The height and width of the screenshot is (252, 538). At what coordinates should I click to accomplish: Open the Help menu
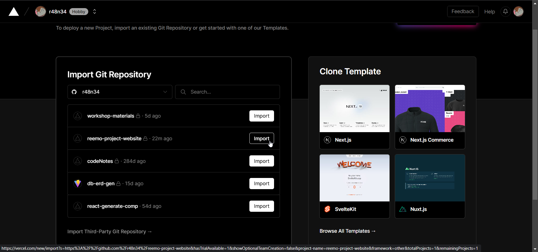point(490,11)
